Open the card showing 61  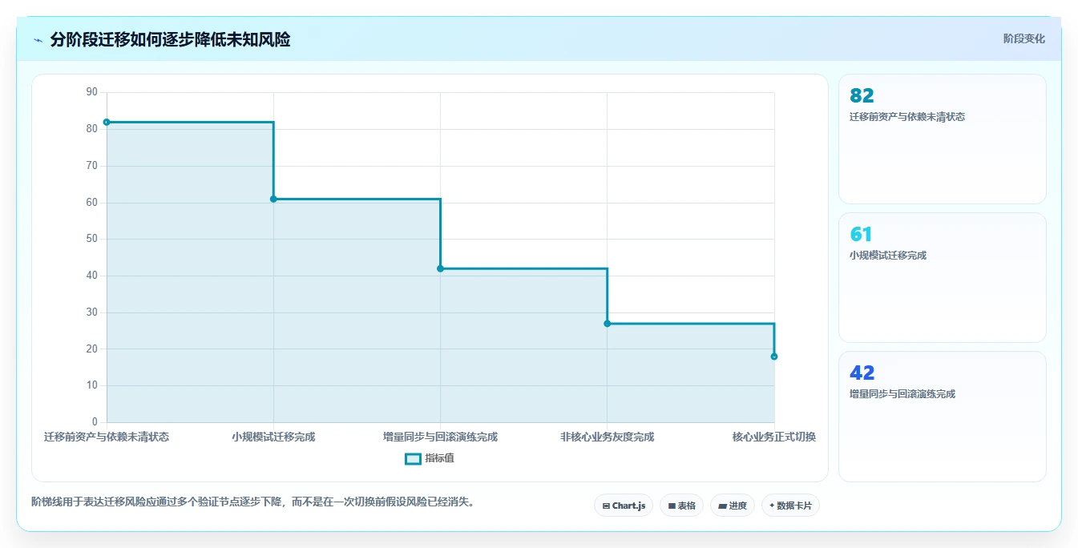[943, 278]
